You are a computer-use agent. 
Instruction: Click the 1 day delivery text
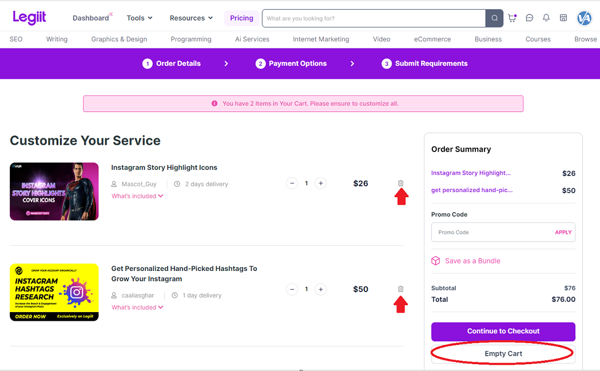coord(202,296)
